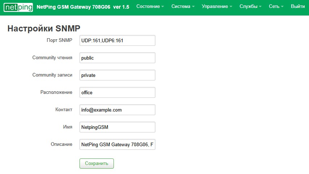Image resolution: width=309 pixels, height=174 pixels.
Task: Select the Имя field with NetpingGSM
Action: point(117,127)
